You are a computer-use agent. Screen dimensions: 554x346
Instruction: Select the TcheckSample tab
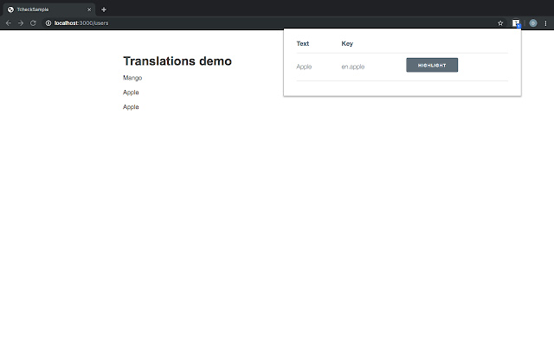pos(49,10)
